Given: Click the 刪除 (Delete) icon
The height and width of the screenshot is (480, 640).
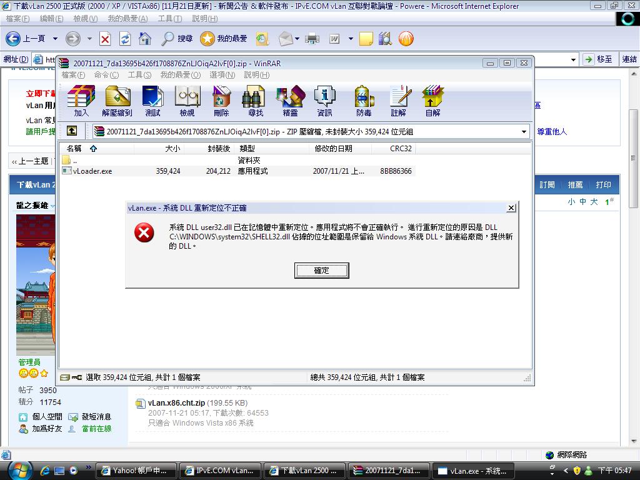Looking at the screenshot, I should [x=221, y=100].
